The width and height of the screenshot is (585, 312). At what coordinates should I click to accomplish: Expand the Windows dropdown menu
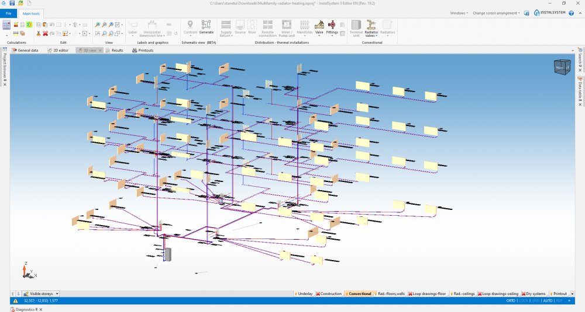pos(459,13)
